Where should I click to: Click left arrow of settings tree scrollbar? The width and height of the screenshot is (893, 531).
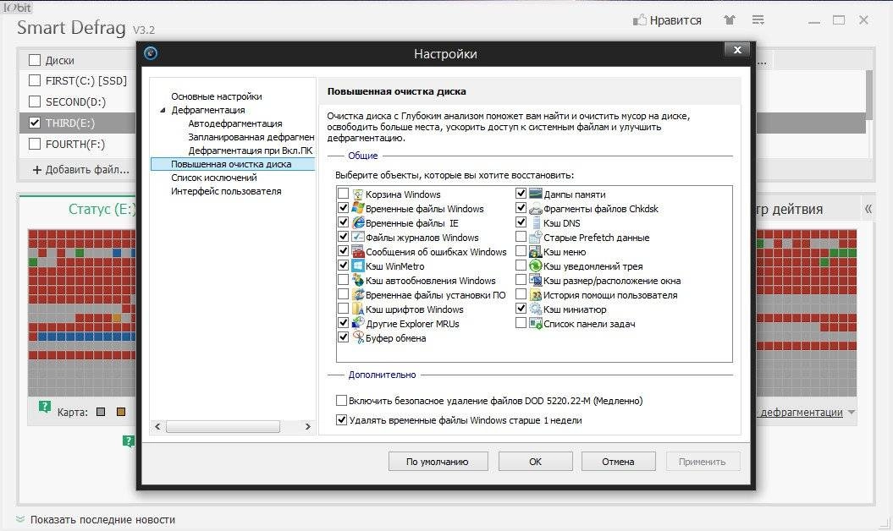157,426
